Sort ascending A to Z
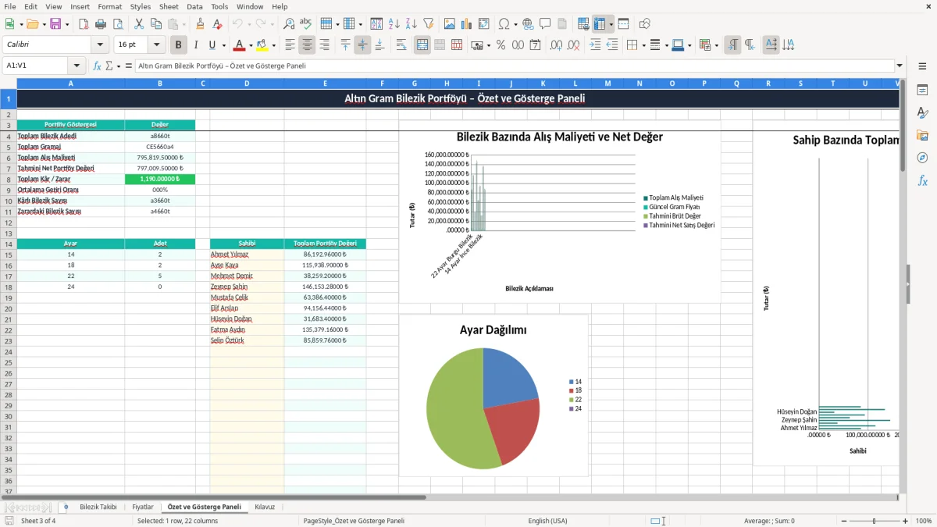This screenshot has height=527, width=937. click(x=394, y=24)
